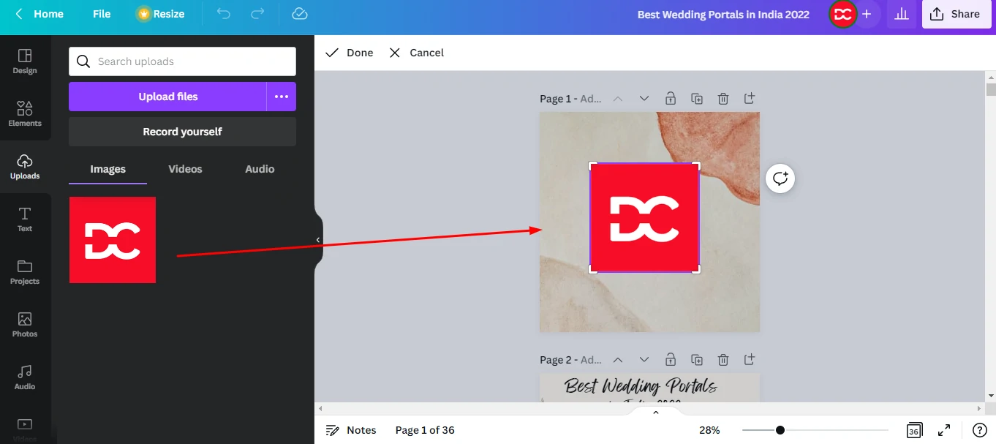Switch to the Images tab
The image size is (996, 444).
107,169
